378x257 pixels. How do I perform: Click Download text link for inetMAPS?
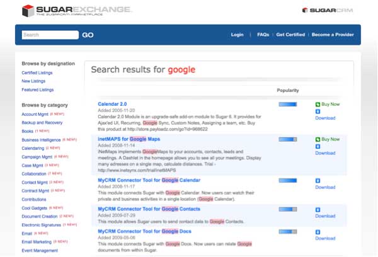tap(325, 153)
